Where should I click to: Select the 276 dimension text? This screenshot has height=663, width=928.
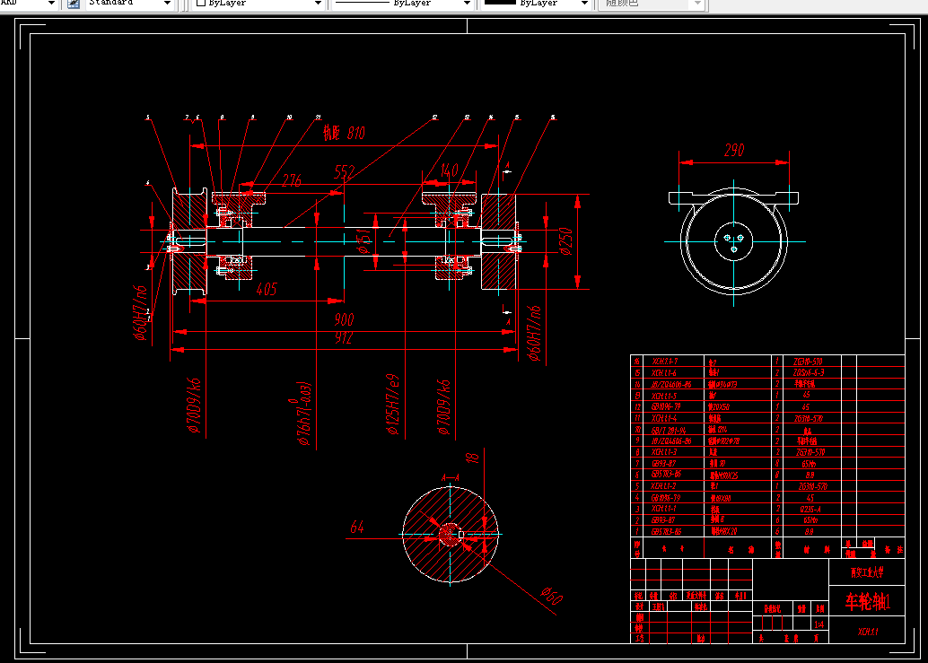point(292,180)
